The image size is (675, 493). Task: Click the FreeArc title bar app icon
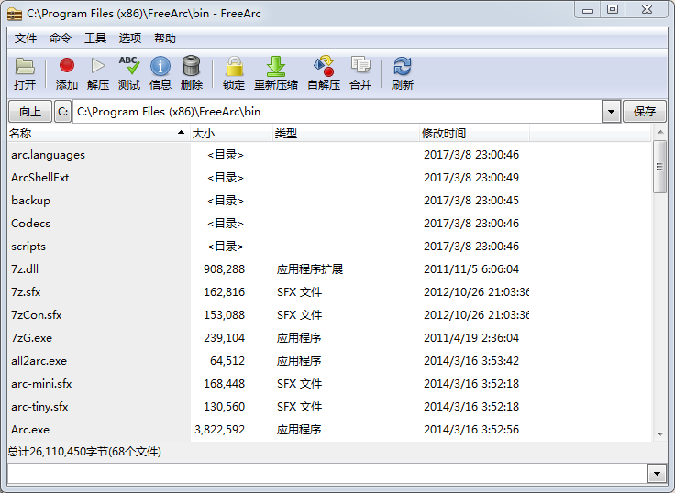pyautogui.click(x=14, y=14)
